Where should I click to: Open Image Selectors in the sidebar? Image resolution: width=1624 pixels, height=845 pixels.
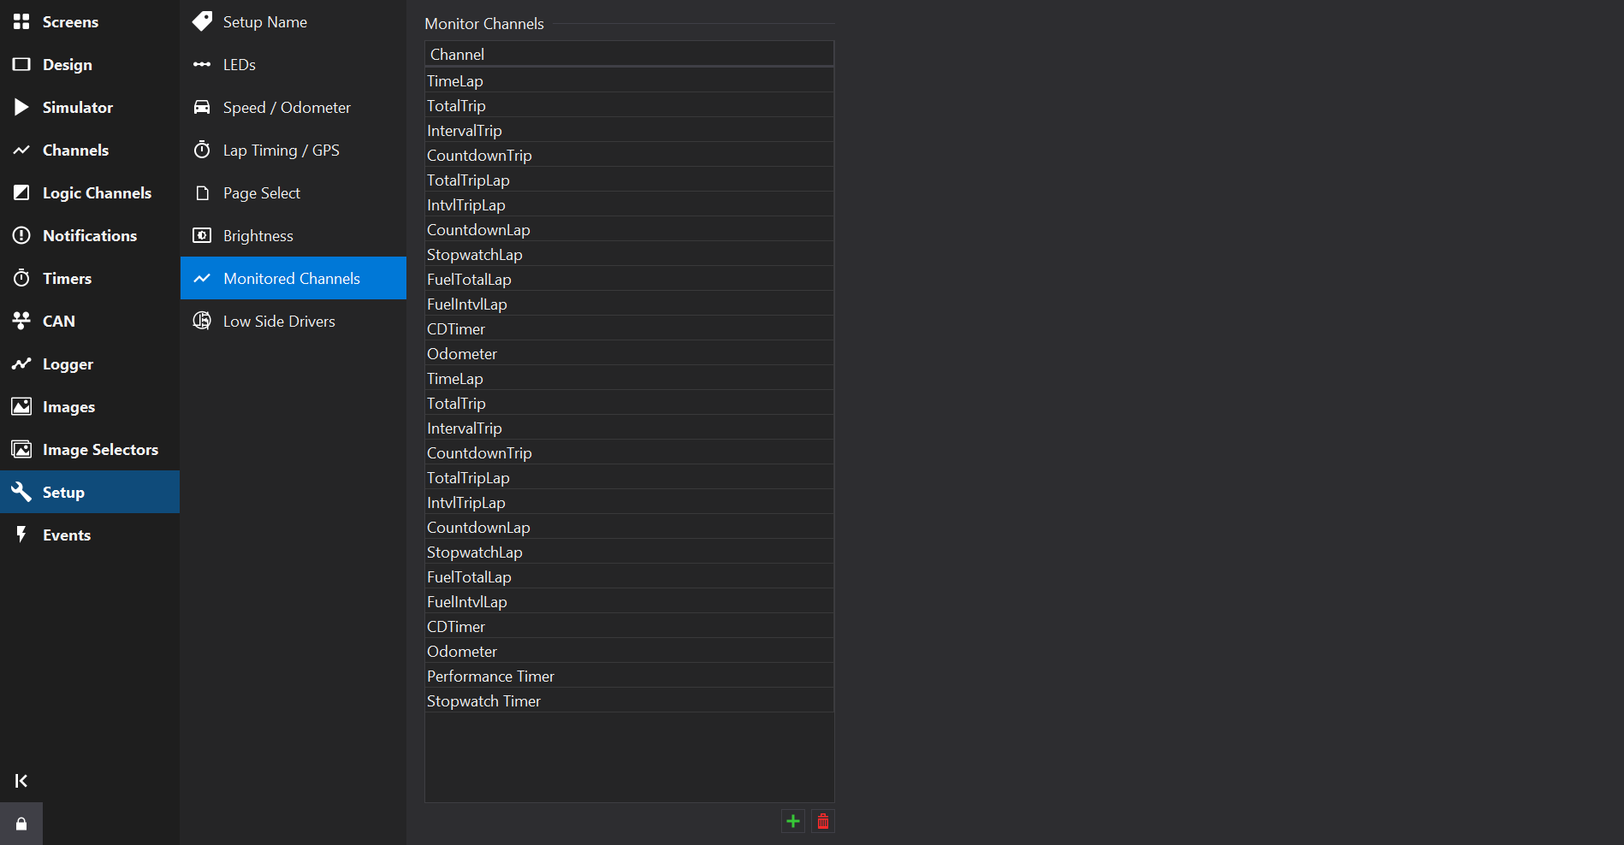tap(100, 449)
